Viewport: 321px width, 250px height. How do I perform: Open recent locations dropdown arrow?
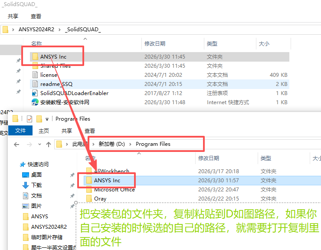pos(39,144)
